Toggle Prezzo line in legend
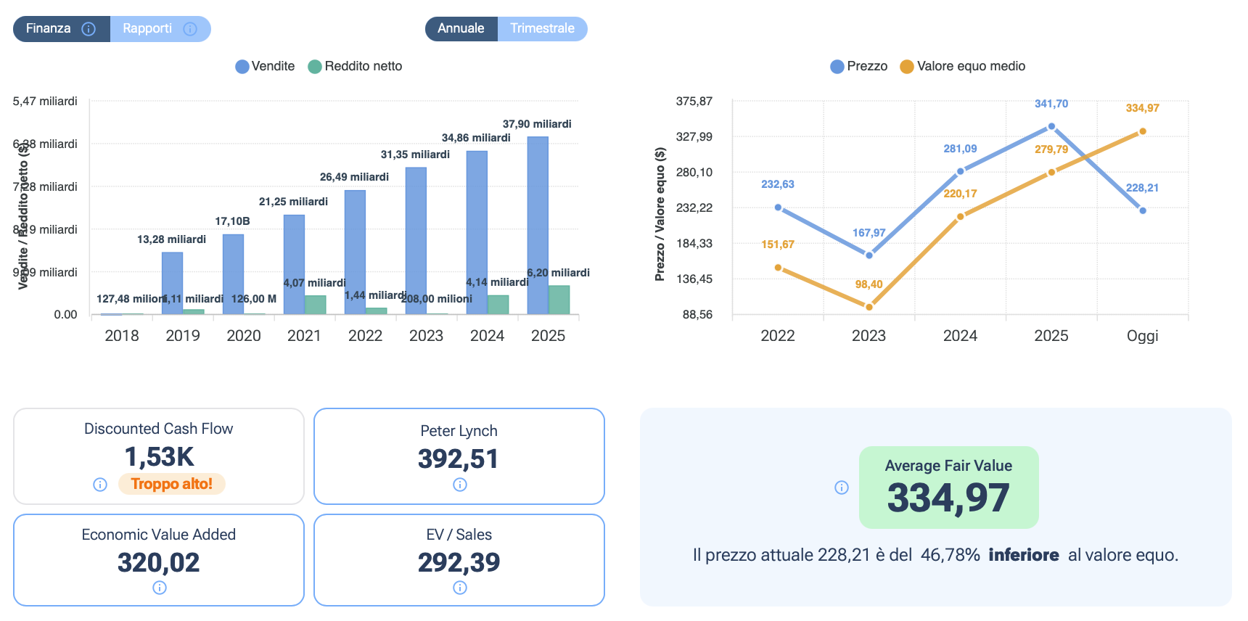The width and height of the screenshot is (1248, 621). pos(858,66)
